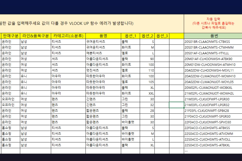Click the 멋진셔츠 product name cell
Image resolution: width=242 pixels, height=161 pixels.
coord(103,70)
